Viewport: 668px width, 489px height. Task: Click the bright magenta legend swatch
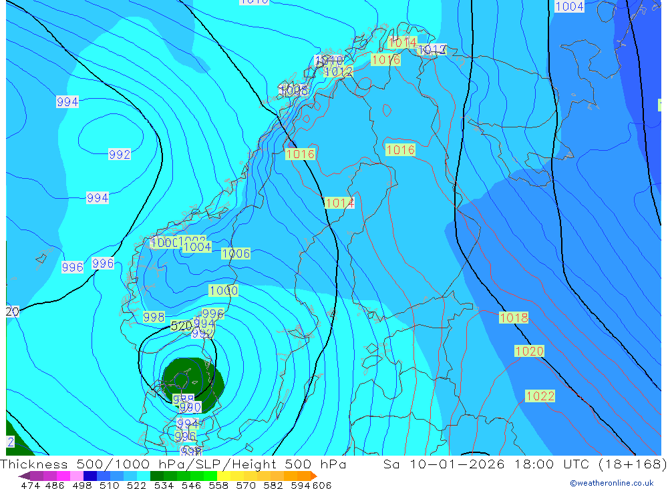click(x=63, y=476)
